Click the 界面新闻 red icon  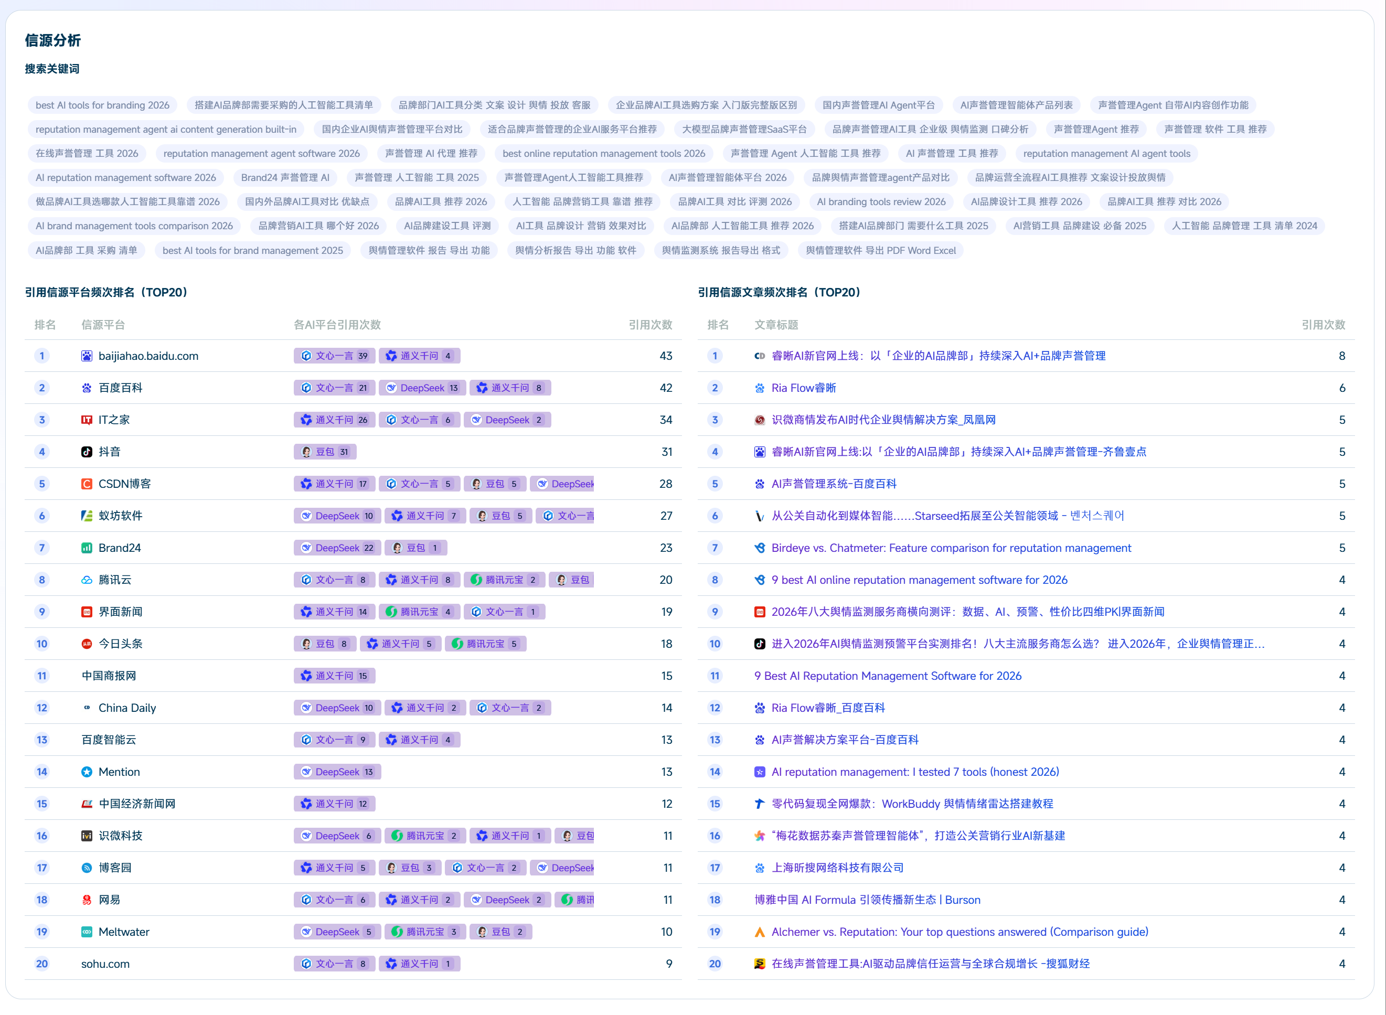pos(87,611)
